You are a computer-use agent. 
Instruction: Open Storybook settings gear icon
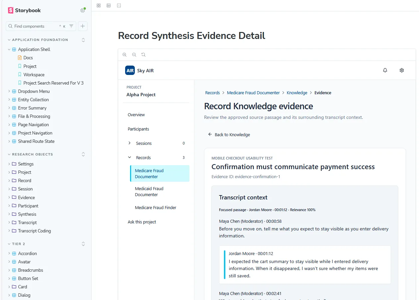(x=83, y=10)
